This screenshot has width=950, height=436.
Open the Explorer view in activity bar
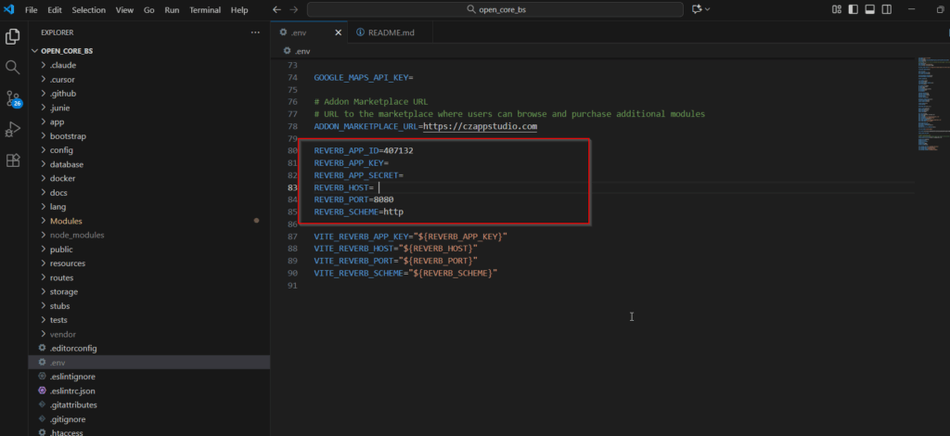13,37
